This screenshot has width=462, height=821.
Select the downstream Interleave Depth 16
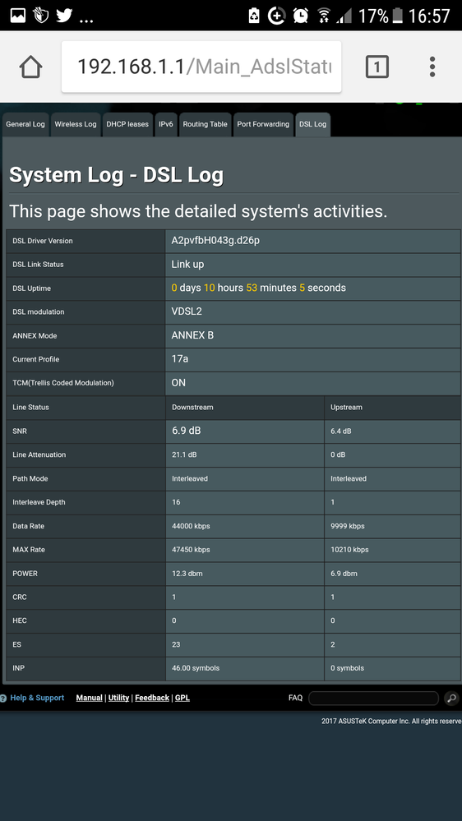point(176,502)
